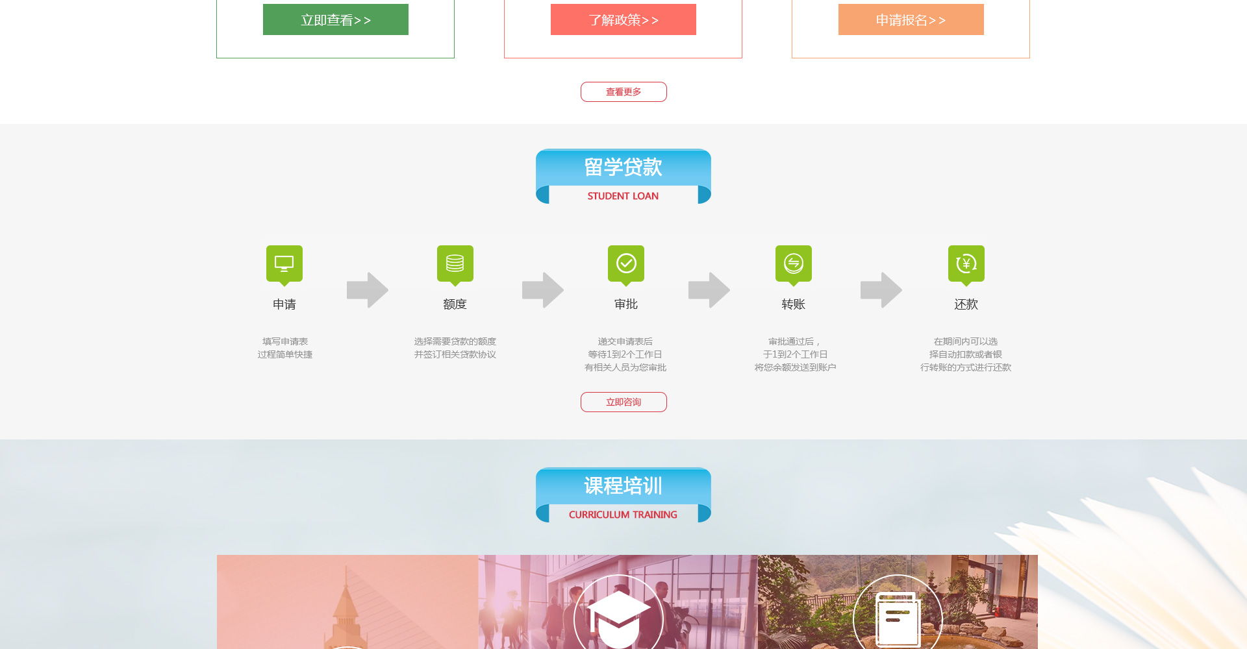
Task: Click the arrow between 转账 and 还款
Action: (881, 290)
